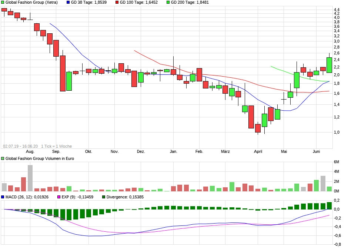This screenshot has height=248, width=348.
Task: Select the April label on the time axis
Action: 258,151
